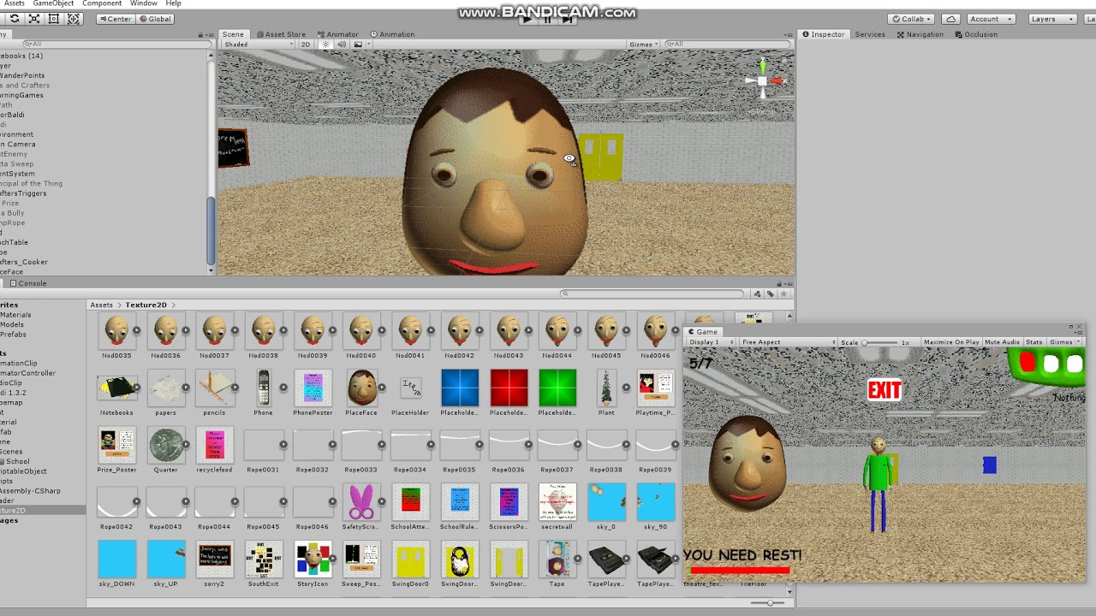This screenshot has height=616, width=1096.
Task: Open Collab dropdown
Action: [x=911, y=19]
